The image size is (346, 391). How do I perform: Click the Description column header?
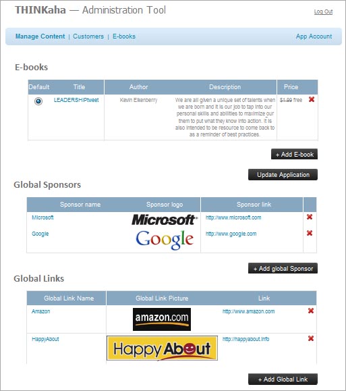(225, 87)
